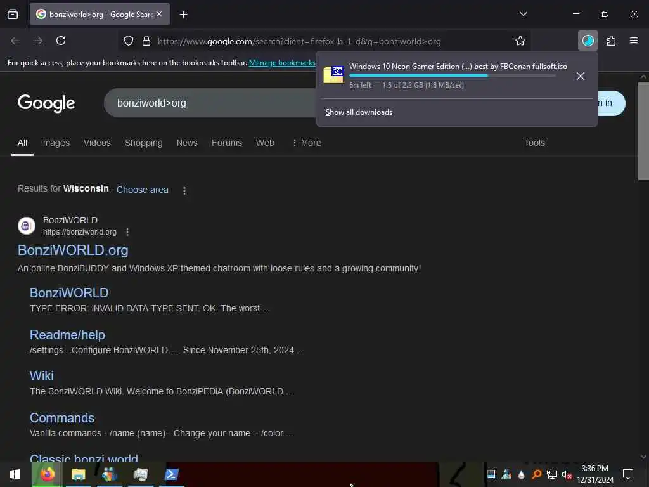Go back one page
Screen dimensions: 649x487
(15, 41)
